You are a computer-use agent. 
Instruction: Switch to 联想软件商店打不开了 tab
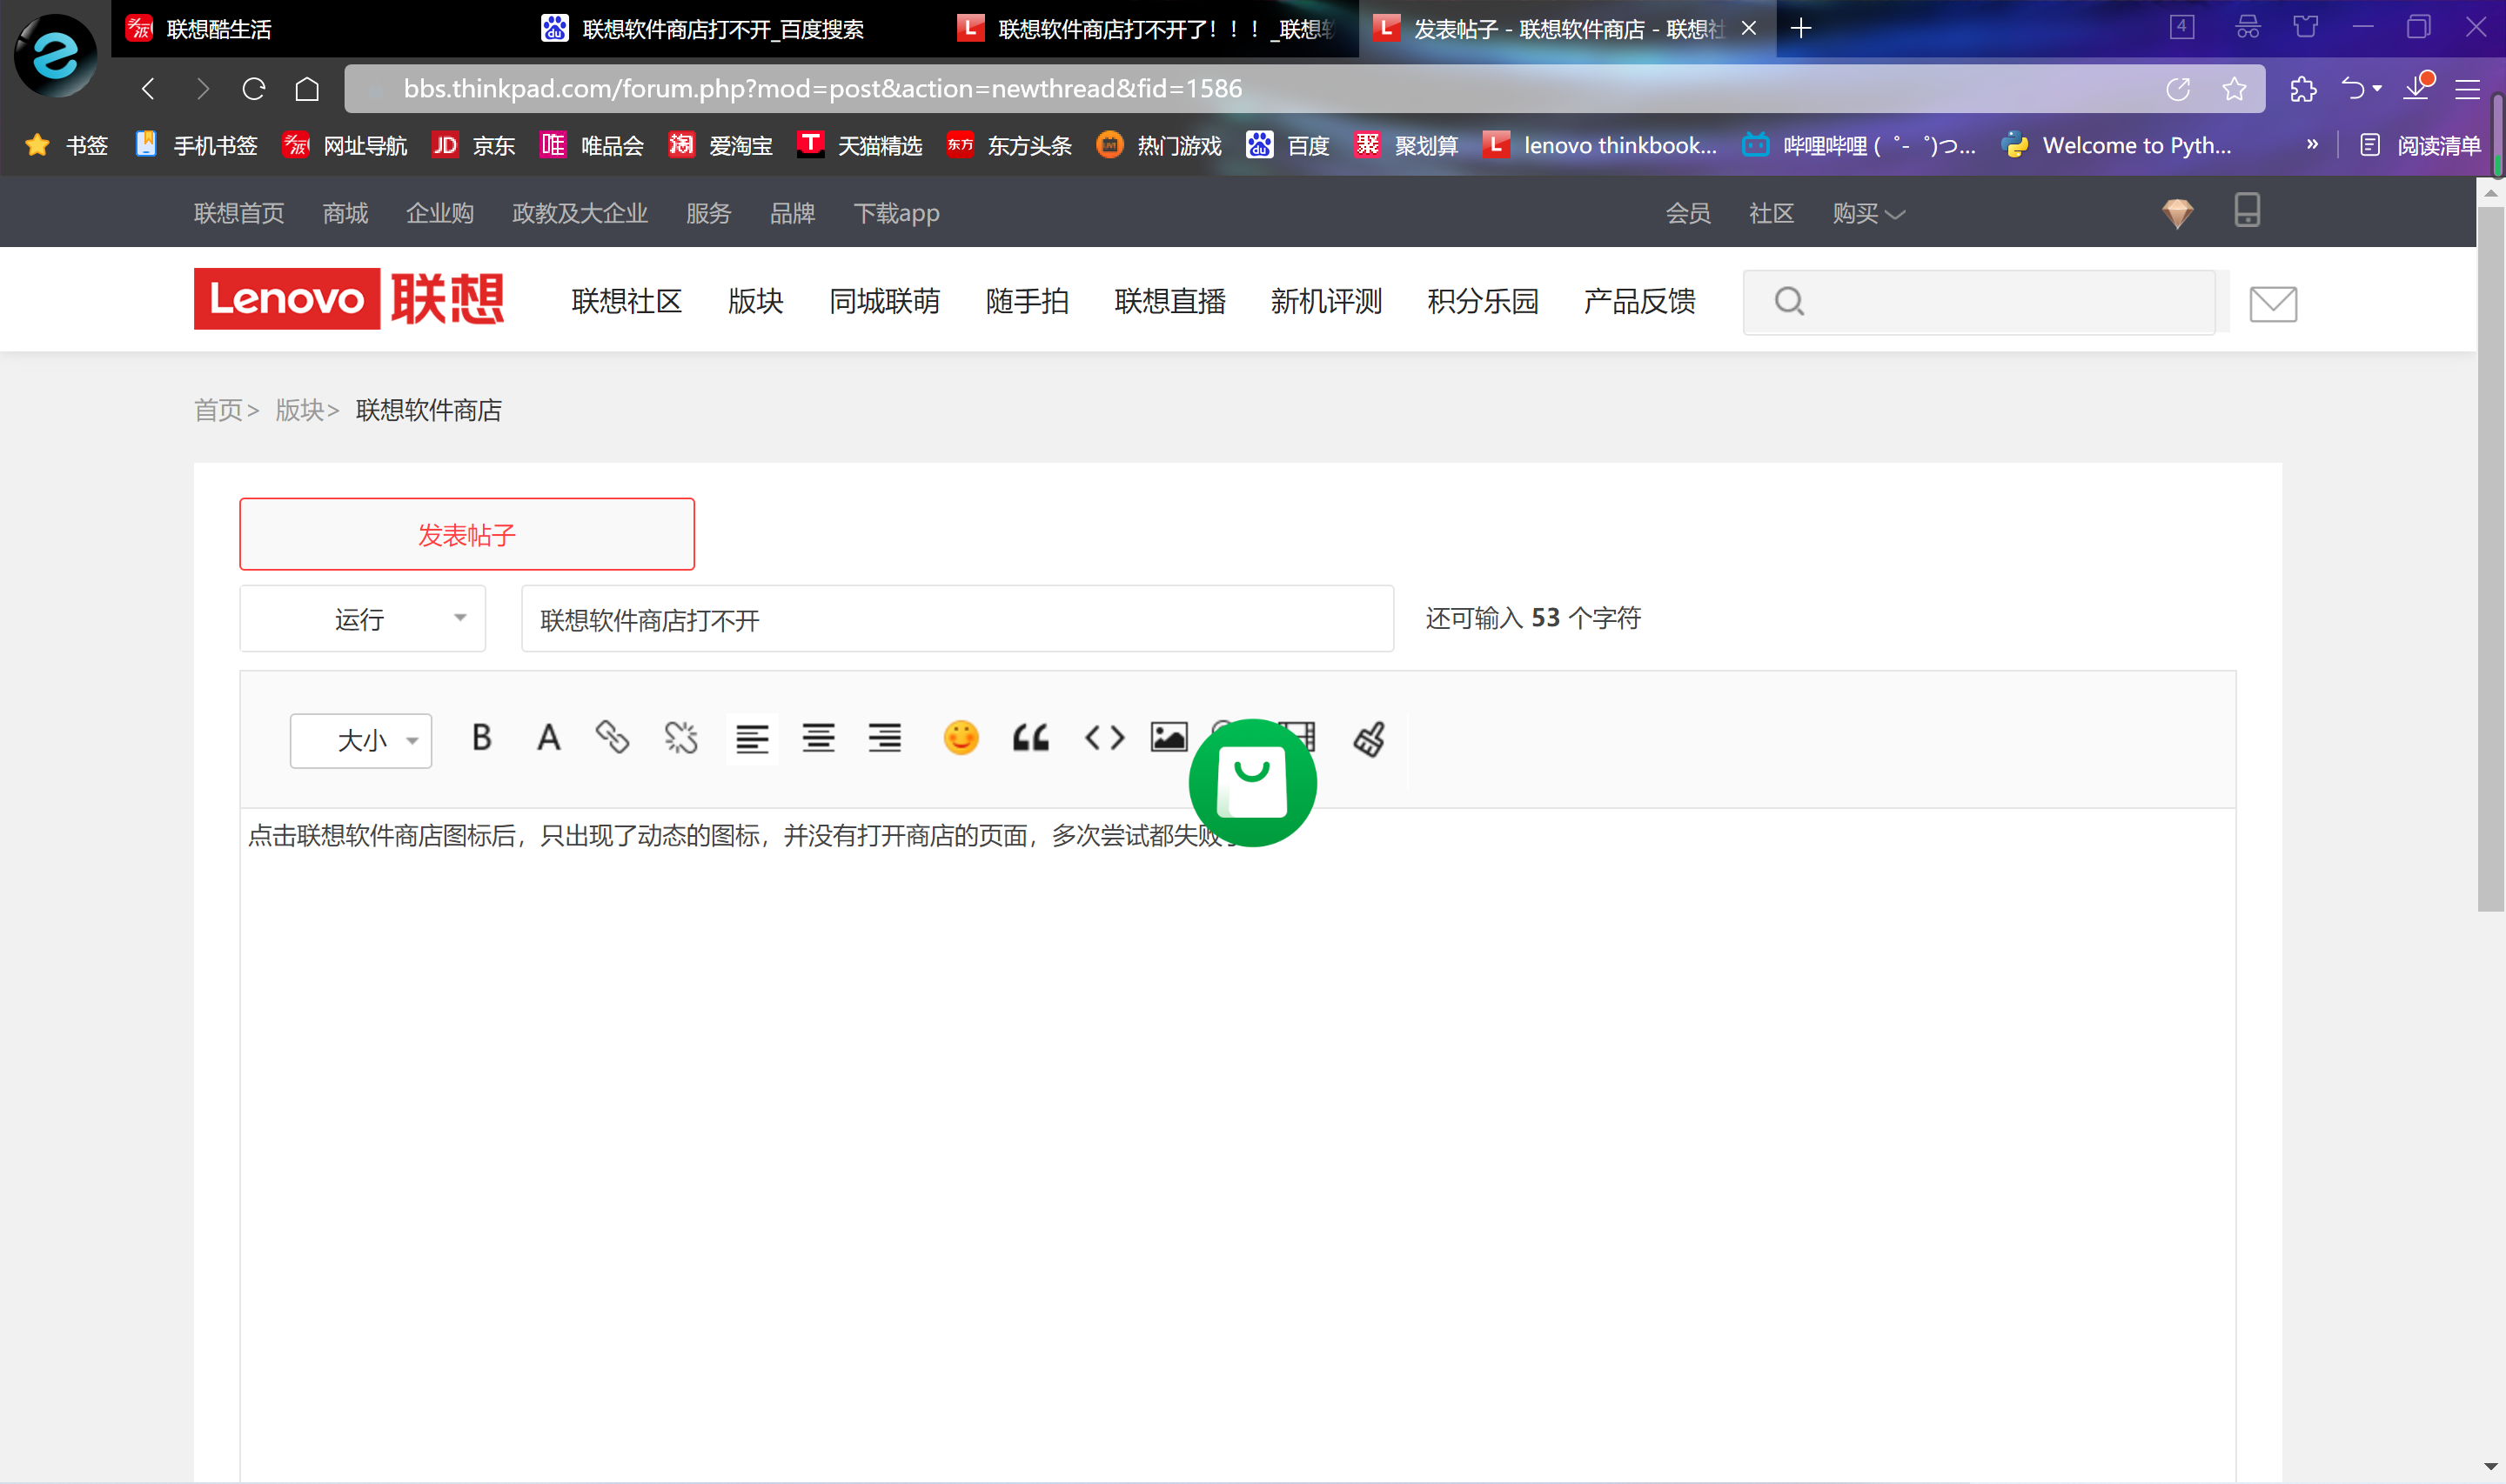pyautogui.click(x=1150, y=29)
